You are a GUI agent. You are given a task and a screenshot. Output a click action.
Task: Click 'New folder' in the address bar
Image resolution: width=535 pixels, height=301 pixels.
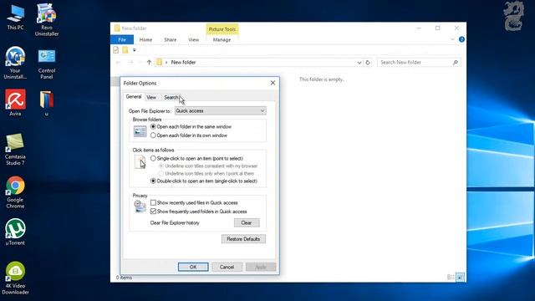coord(183,63)
